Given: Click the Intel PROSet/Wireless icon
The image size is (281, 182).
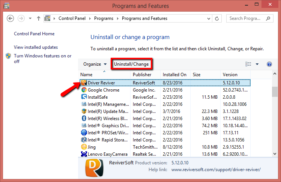Looking at the screenshot, I should [84, 132].
